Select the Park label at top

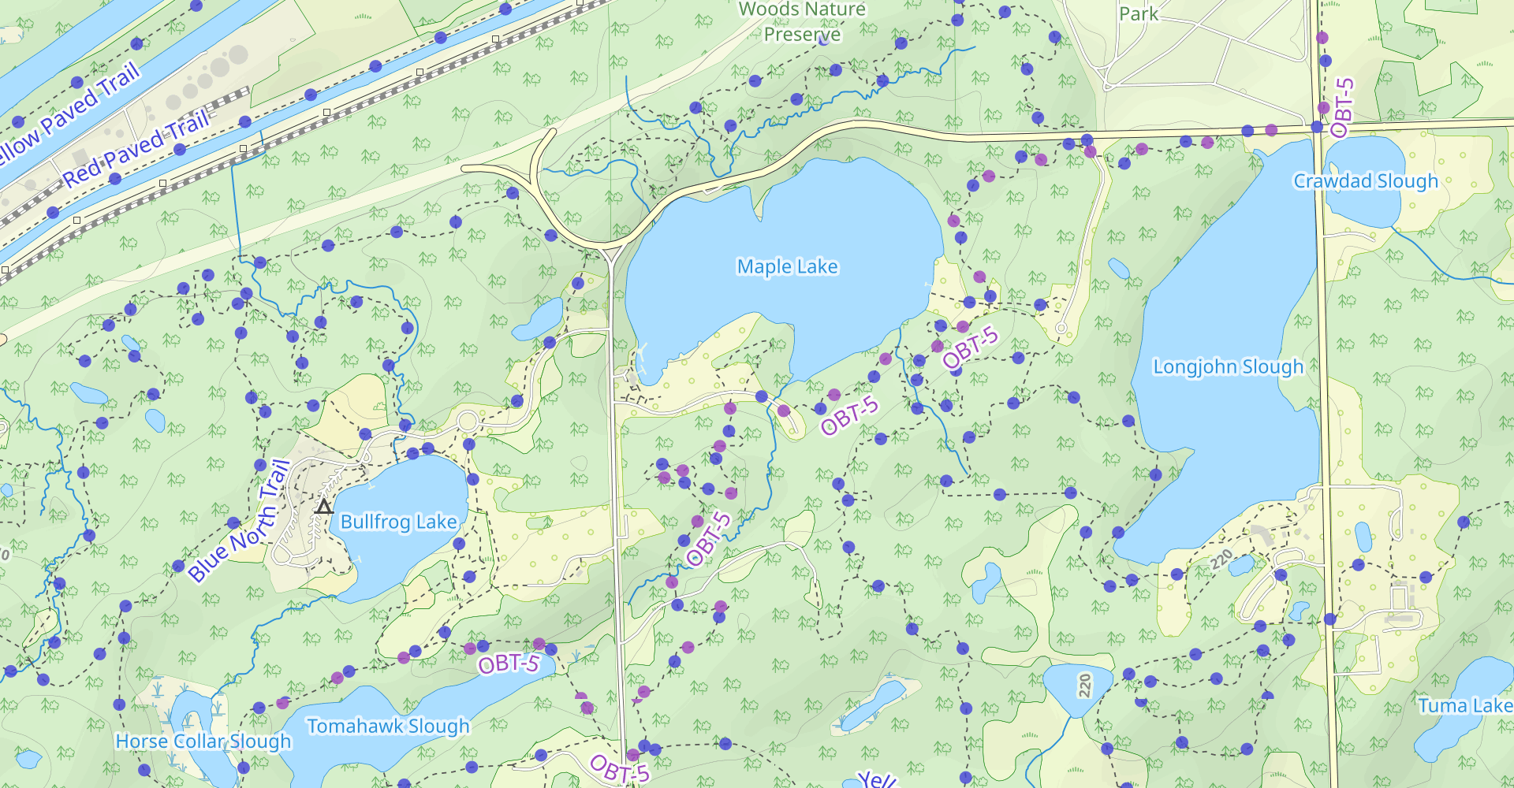coord(1139,13)
